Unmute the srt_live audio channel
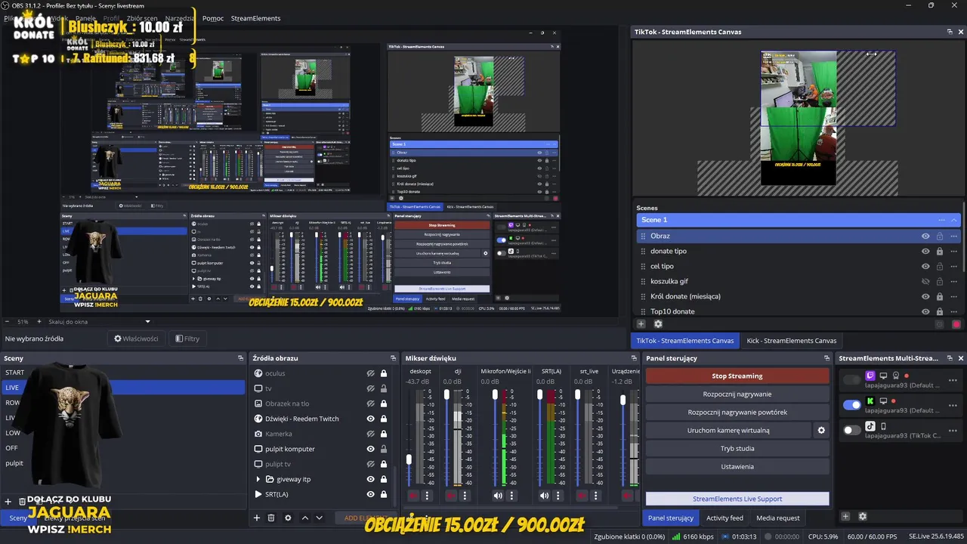This screenshot has height=544, width=967. [582, 496]
